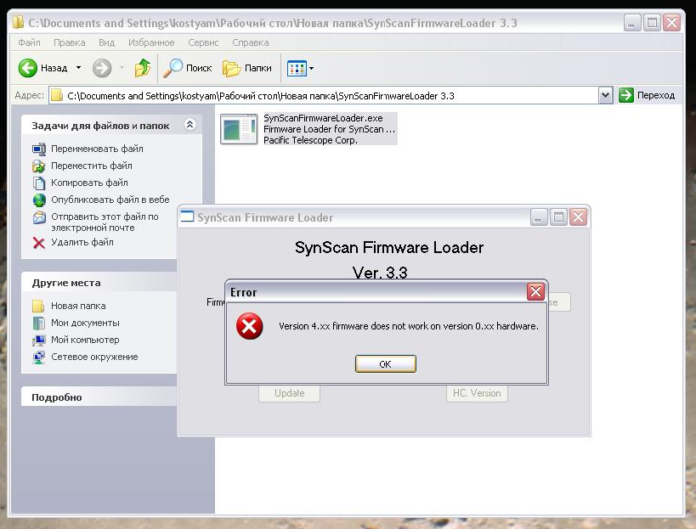This screenshot has height=529, width=696.
Task: Click the email envelope icon for sending file
Action: click(39, 217)
